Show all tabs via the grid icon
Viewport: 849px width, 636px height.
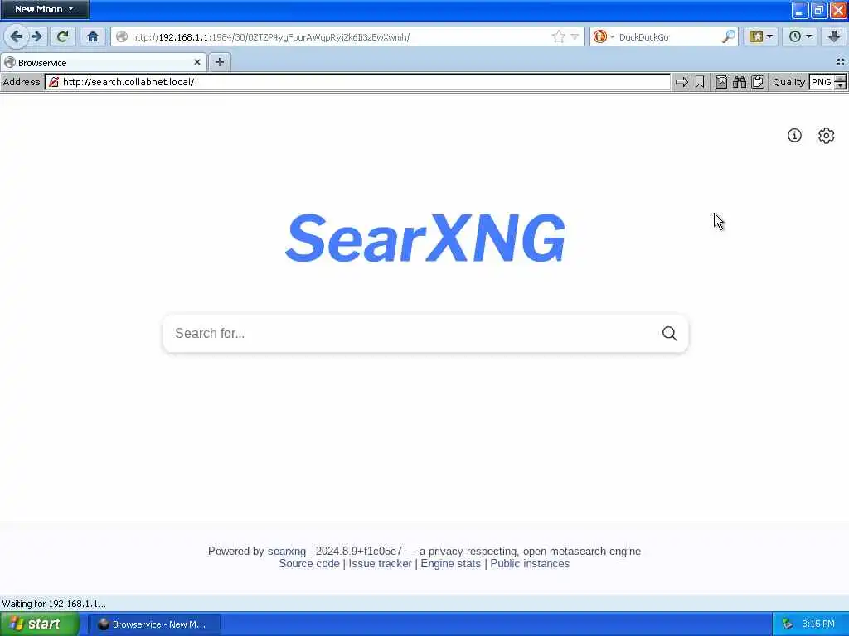[x=841, y=62]
